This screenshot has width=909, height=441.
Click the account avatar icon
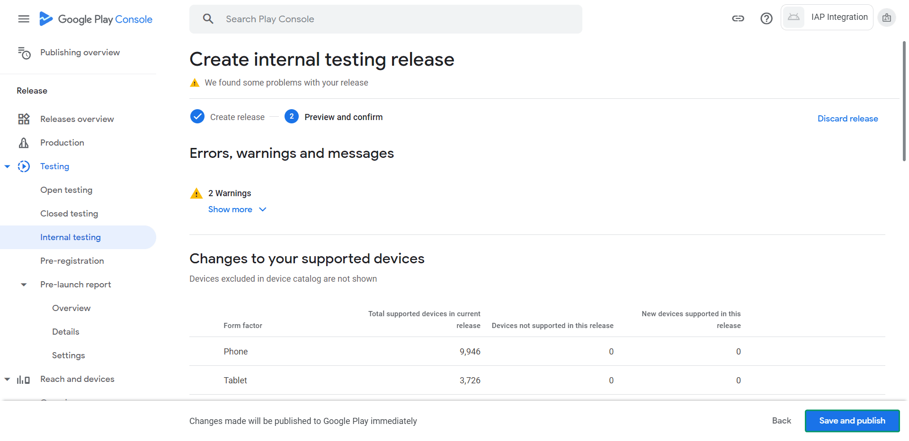point(886,18)
